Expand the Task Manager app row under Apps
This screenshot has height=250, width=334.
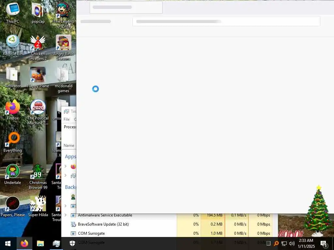[66, 175]
